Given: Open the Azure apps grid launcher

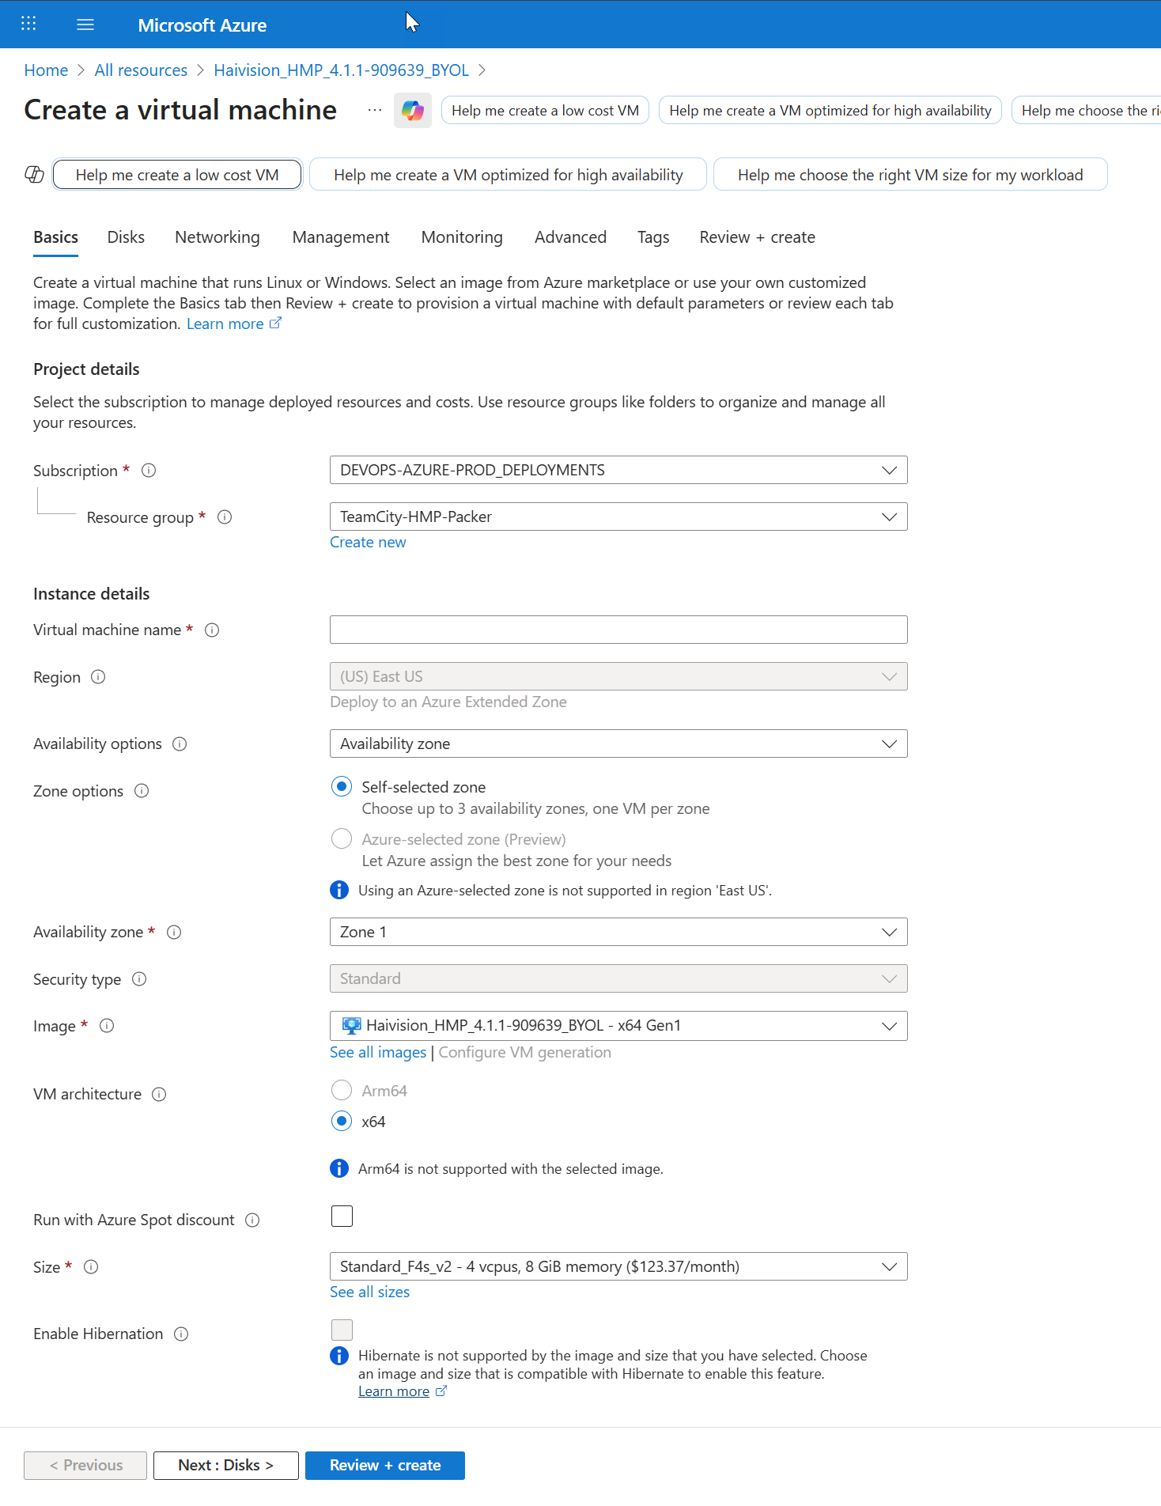Looking at the screenshot, I should (28, 24).
